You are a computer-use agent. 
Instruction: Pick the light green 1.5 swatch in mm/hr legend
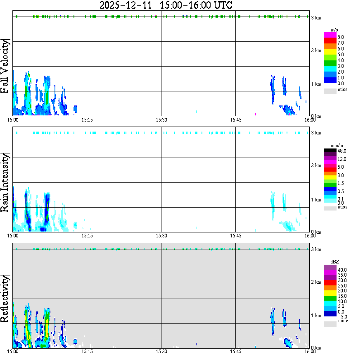(x=330, y=181)
